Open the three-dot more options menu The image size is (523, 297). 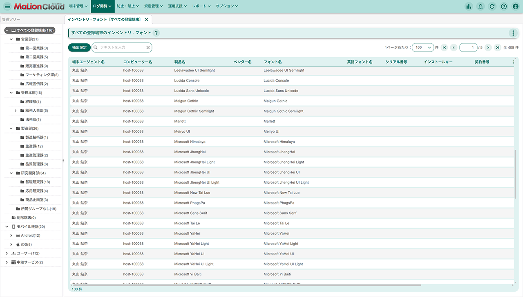pyautogui.click(x=513, y=33)
